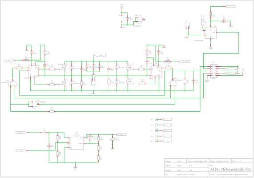The width and height of the screenshot is (254, 178).
Task: Select the IC2 driver chip symbol
Action: pos(156,71)
